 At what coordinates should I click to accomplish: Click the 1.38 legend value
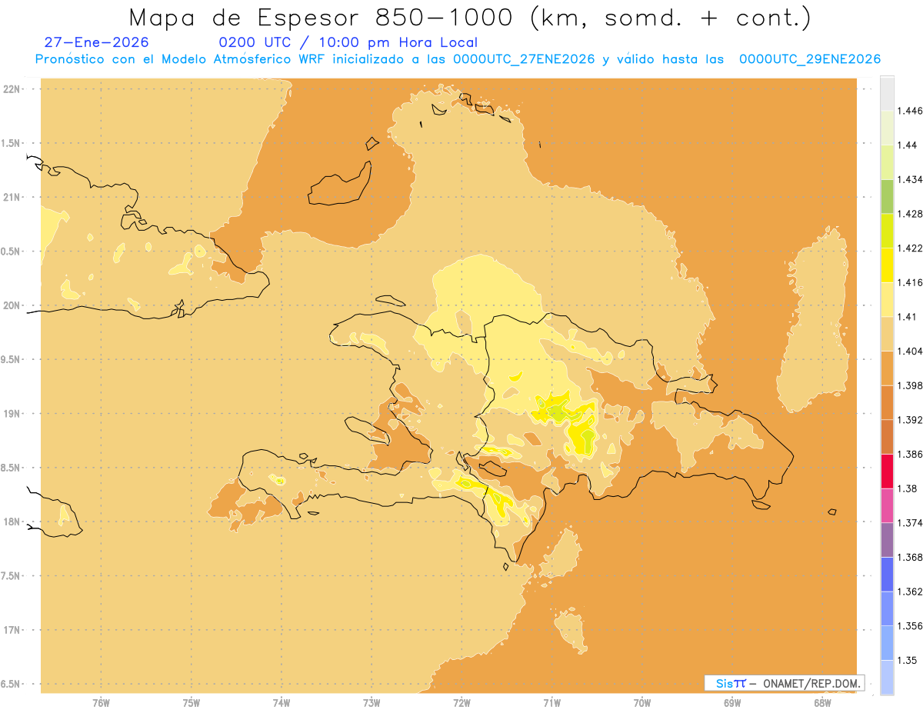908,488
